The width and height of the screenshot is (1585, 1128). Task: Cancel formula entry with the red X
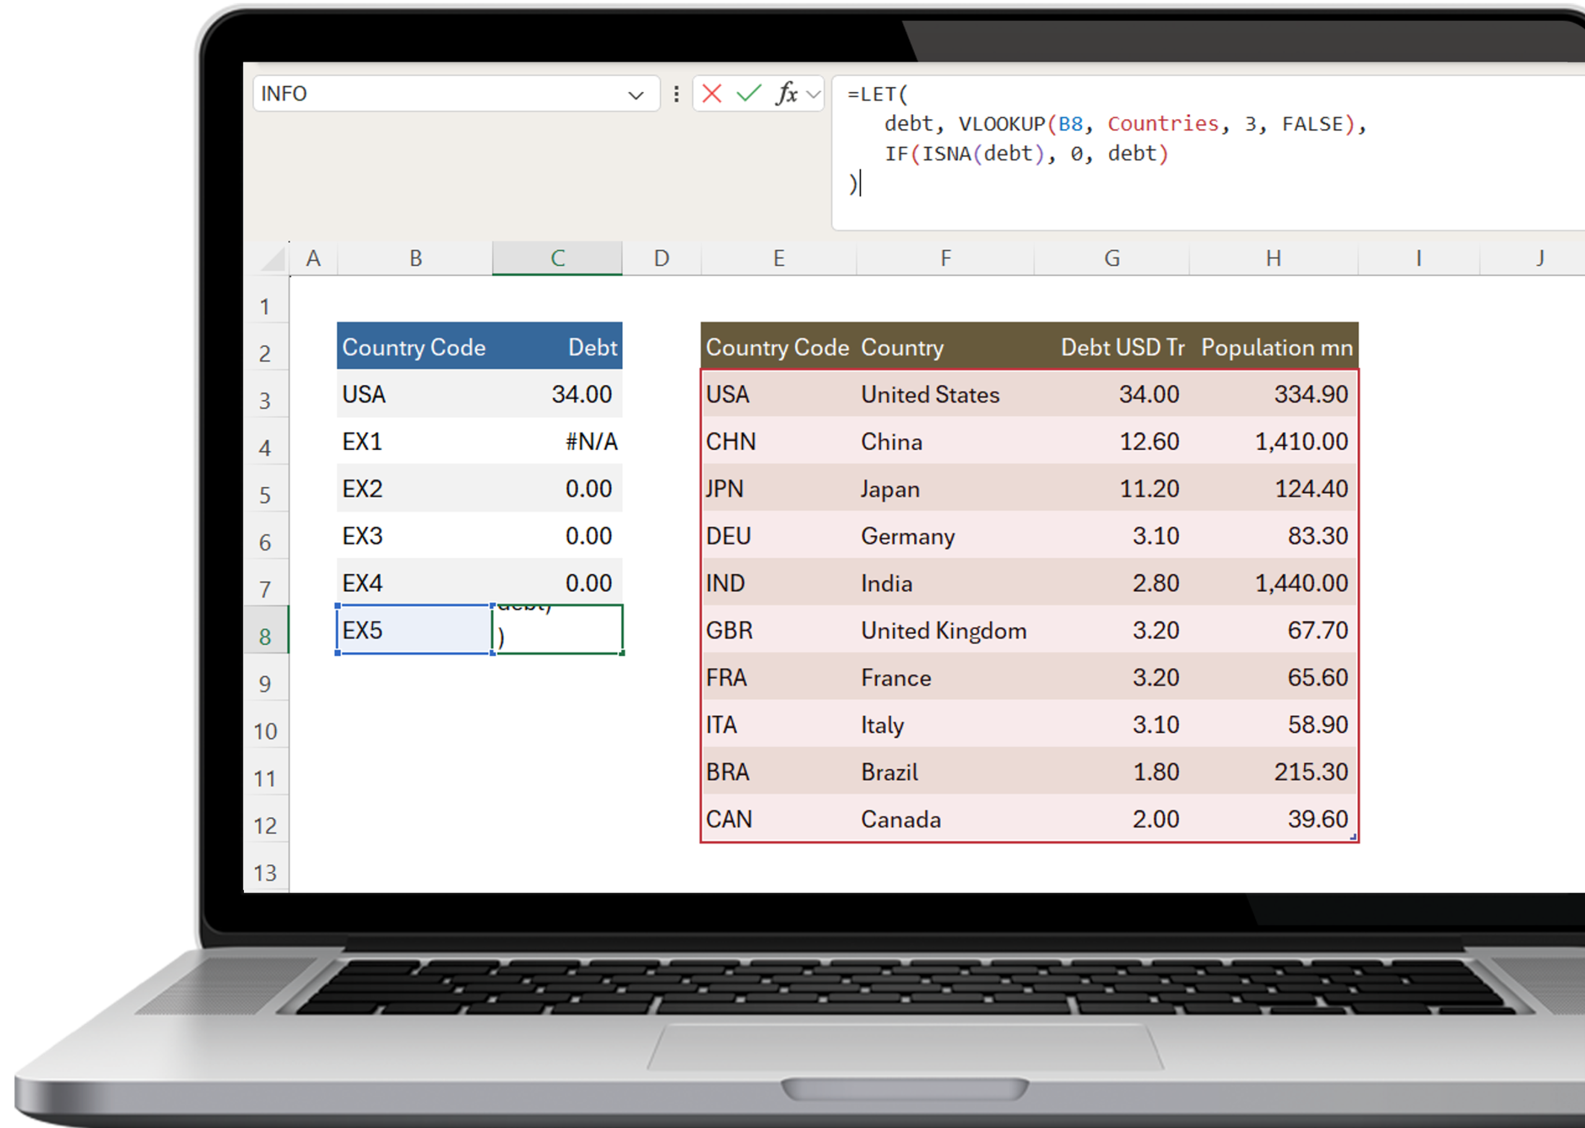[711, 93]
